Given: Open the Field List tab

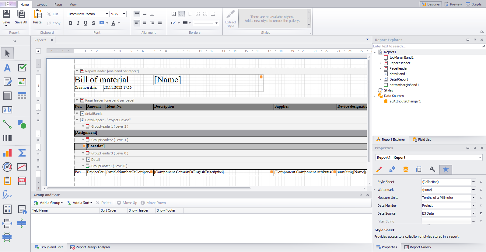Looking at the screenshot, I should point(422,140).
